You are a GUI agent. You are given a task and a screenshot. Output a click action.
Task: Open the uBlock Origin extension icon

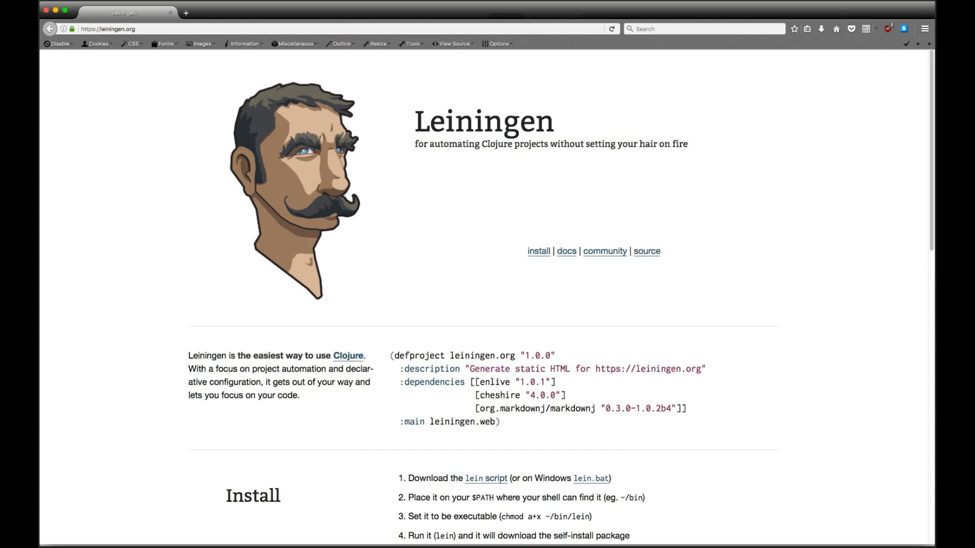point(888,29)
